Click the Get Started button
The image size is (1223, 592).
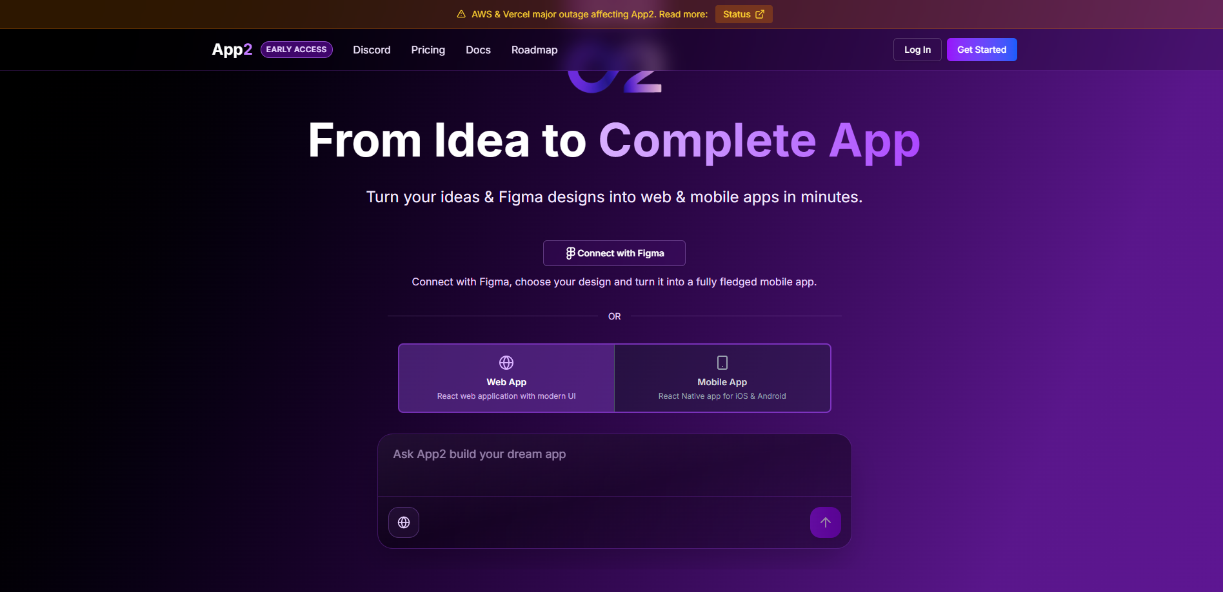tap(981, 49)
